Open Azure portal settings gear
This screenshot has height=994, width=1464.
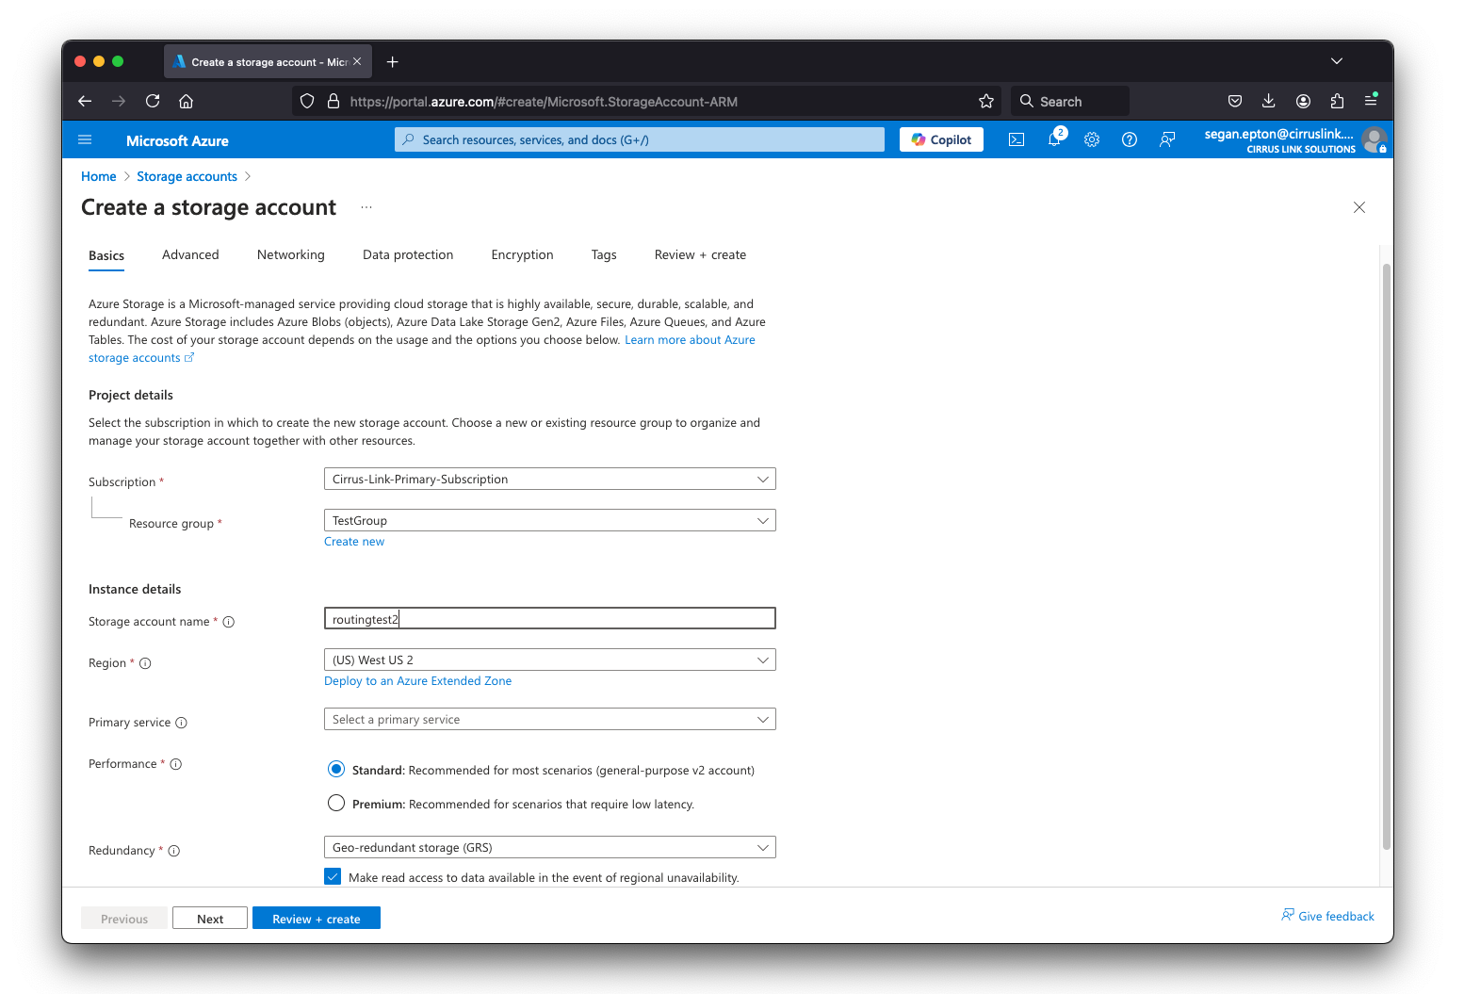pyautogui.click(x=1092, y=139)
